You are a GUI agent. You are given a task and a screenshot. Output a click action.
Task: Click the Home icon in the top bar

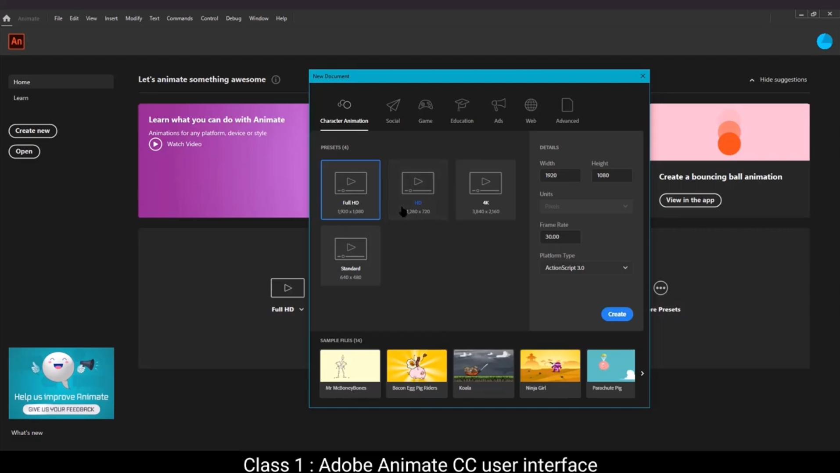(7, 18)
